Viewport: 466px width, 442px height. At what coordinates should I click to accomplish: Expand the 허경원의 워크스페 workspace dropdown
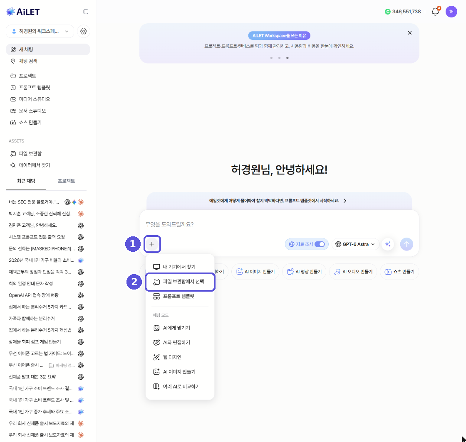(40, 31)
